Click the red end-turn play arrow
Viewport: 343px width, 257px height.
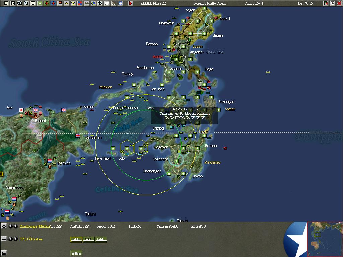pos(130,3)
